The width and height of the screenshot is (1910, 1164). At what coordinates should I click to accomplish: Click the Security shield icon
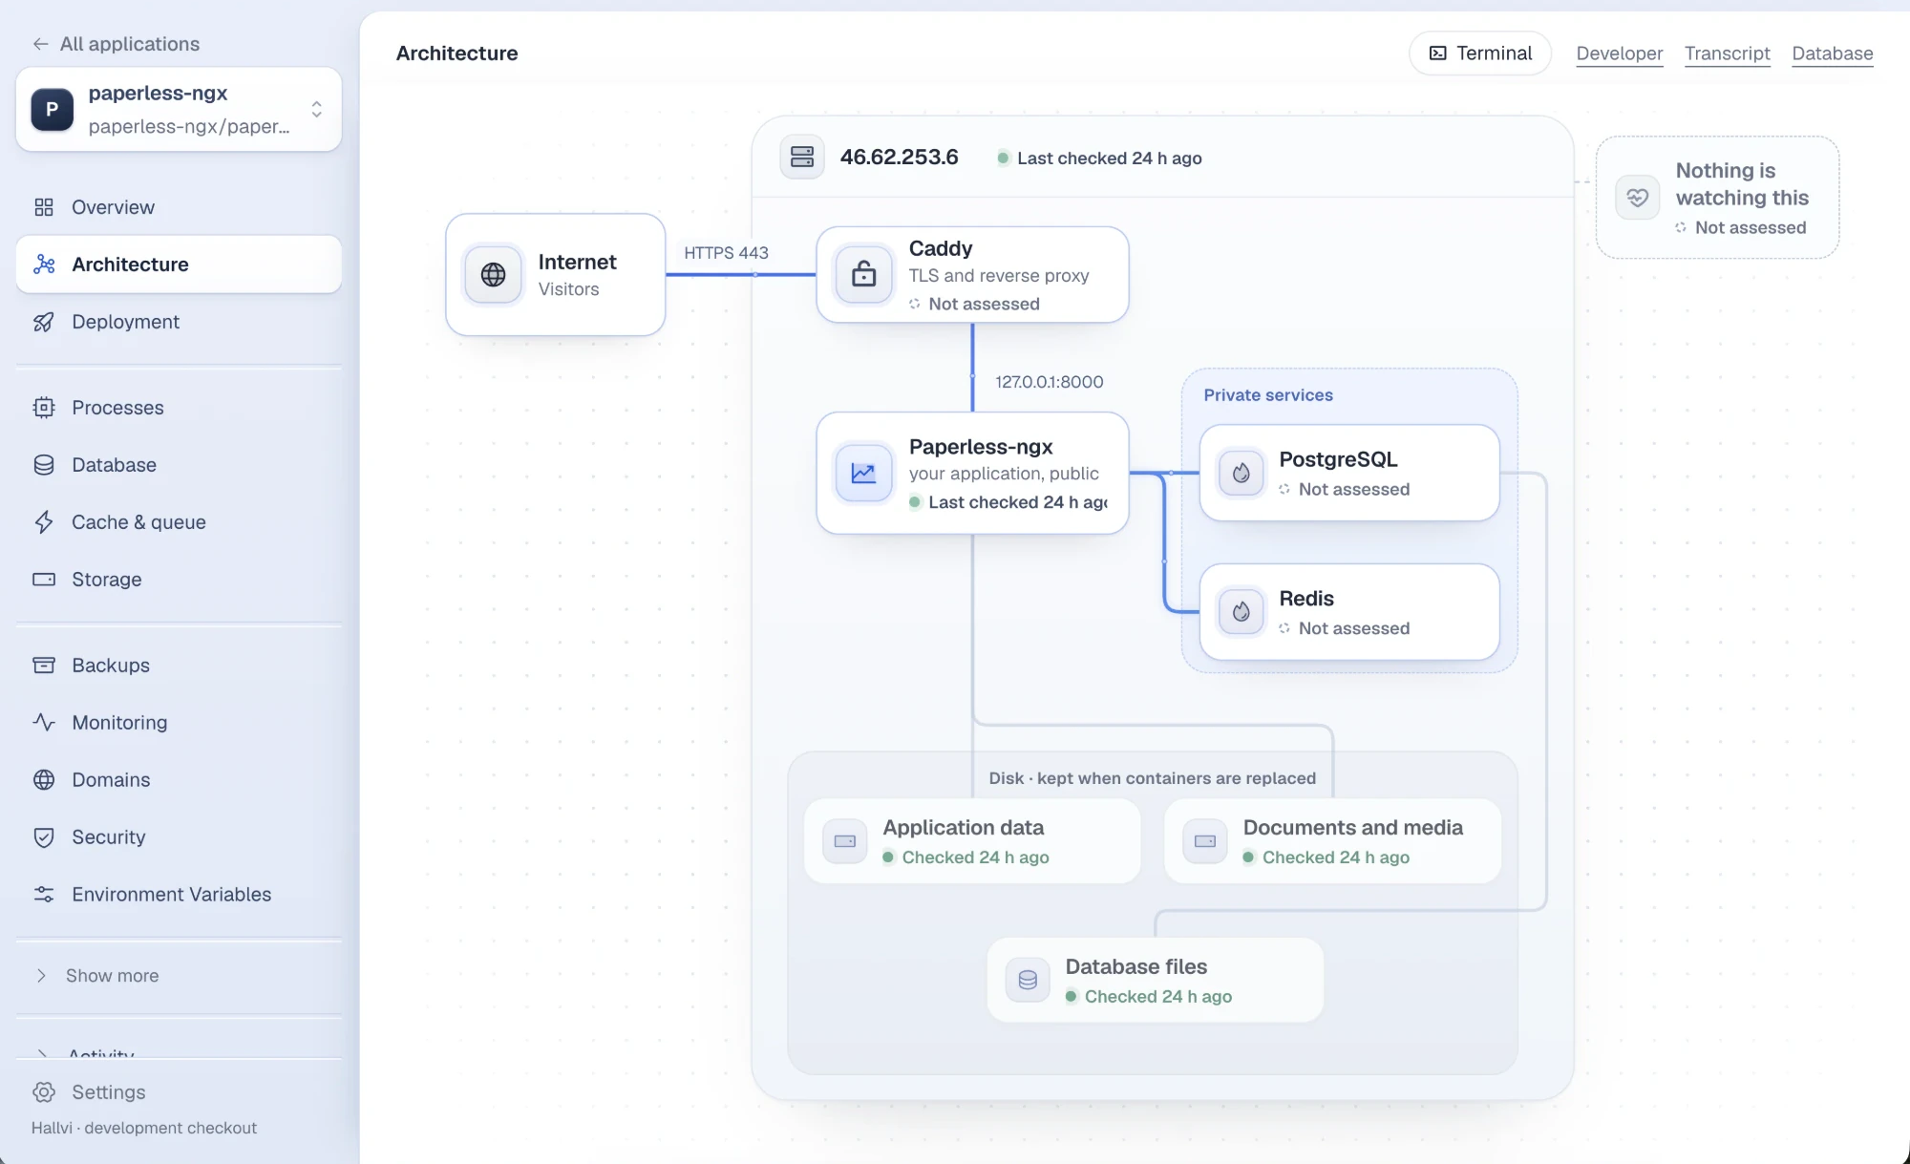tap(44, 837)
